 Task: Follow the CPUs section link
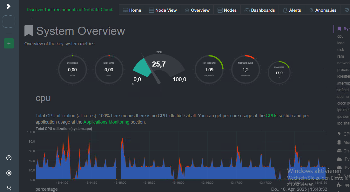(272, 116)
